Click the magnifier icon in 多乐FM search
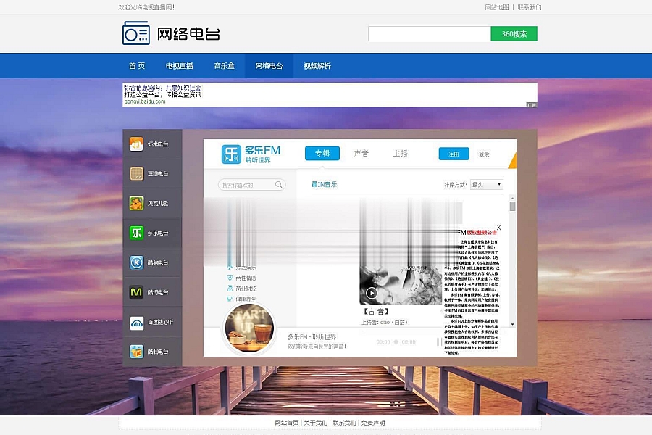Image resolution: width=652 pixels, height=435 pixels. pyautogui.click(x=279, y=184)
